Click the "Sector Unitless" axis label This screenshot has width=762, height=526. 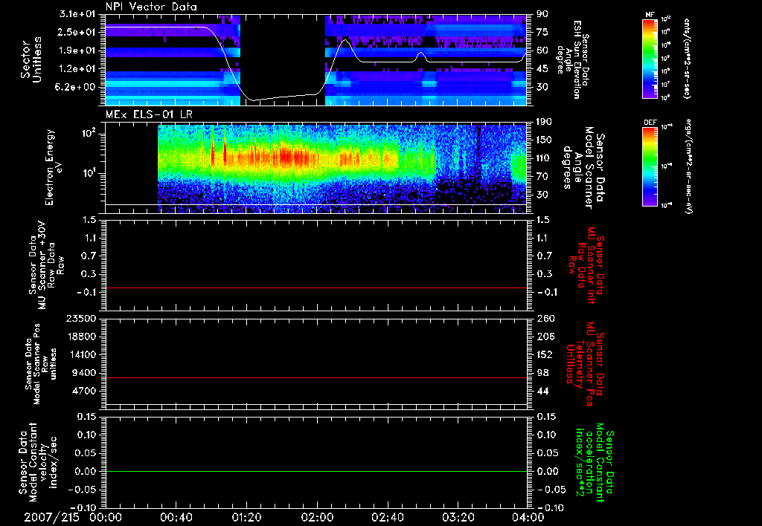click(31, 59)
